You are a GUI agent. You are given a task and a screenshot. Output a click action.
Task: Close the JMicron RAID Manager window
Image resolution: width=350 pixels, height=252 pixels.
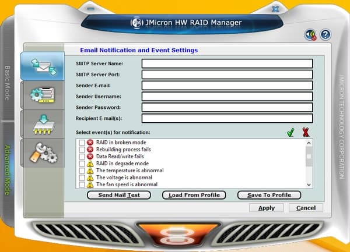pyautogui.click(x=275, y=9)
